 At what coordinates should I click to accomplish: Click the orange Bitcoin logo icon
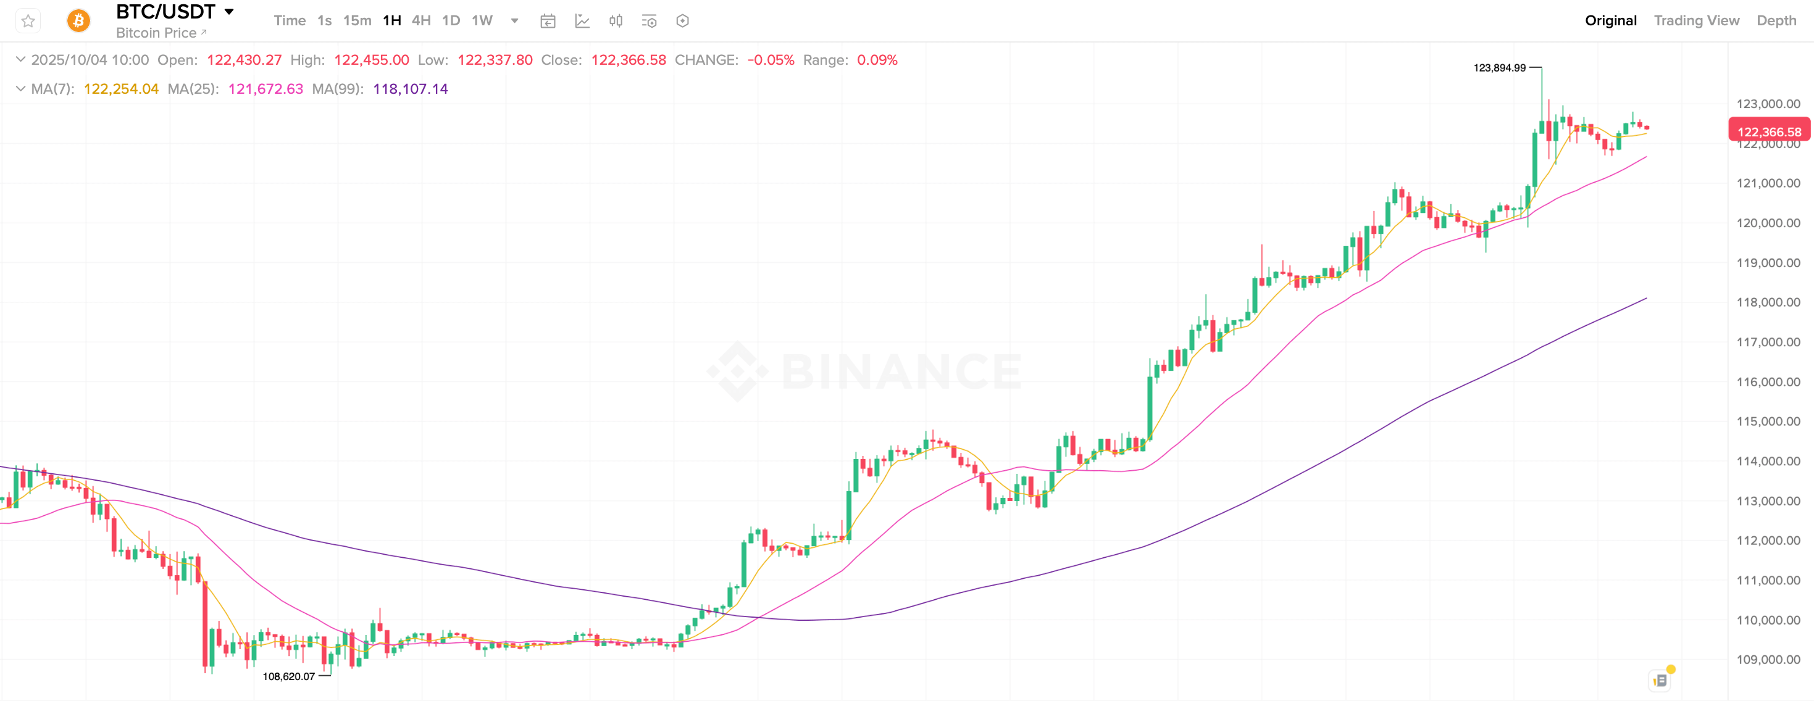tap(78, 21)
